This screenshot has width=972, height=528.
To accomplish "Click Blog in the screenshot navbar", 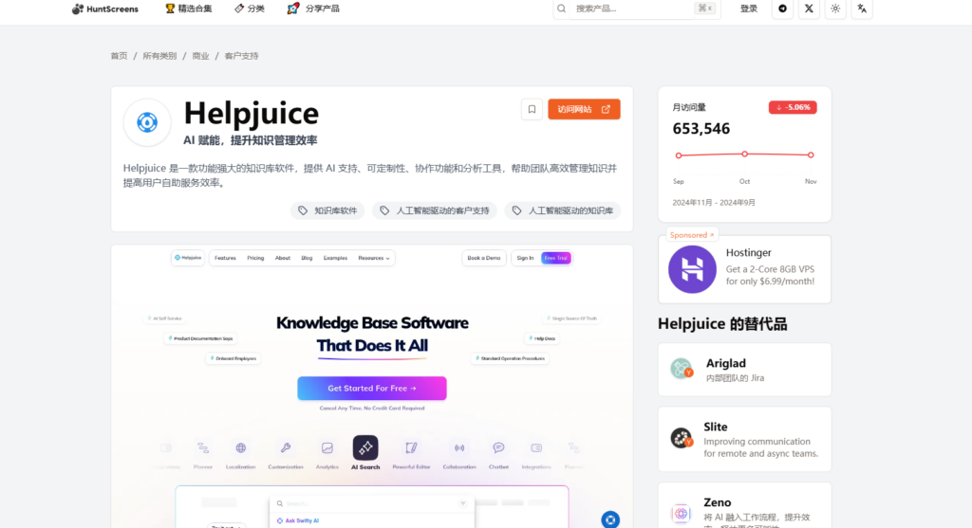I will 307,258.
